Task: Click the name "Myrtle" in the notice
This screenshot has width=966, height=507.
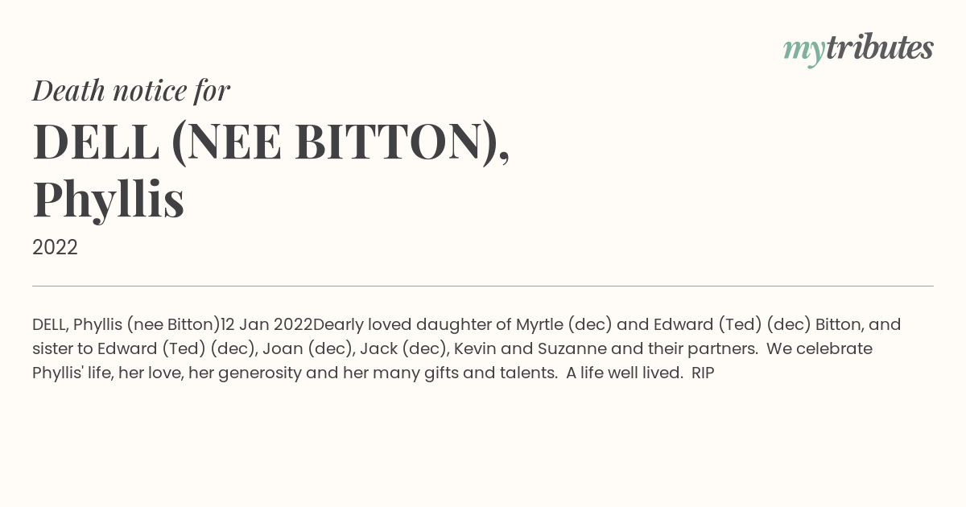Action: click(x=539, y=324)
